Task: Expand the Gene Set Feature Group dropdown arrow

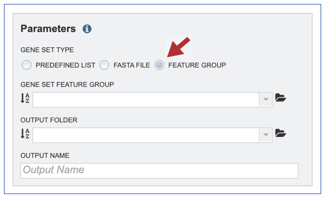Action: (266, 100)
